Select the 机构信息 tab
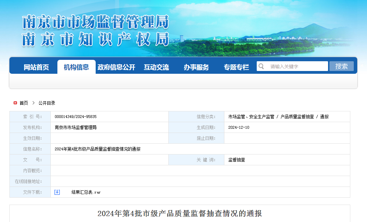The image size is (367, 222). [x=76, y=67]
